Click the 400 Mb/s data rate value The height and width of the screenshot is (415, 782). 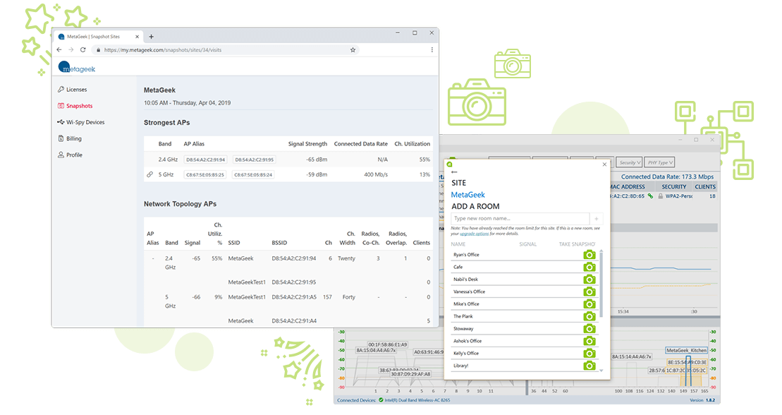point(376,175)
